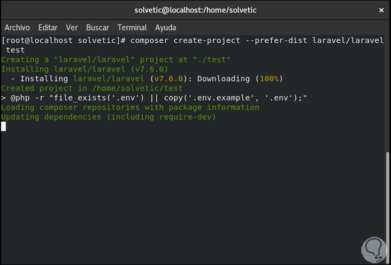Screen dimensions: 391x265
Task: Click the window title solvetic@localhost
Action: pyautogui.click(x=195, y=10)
